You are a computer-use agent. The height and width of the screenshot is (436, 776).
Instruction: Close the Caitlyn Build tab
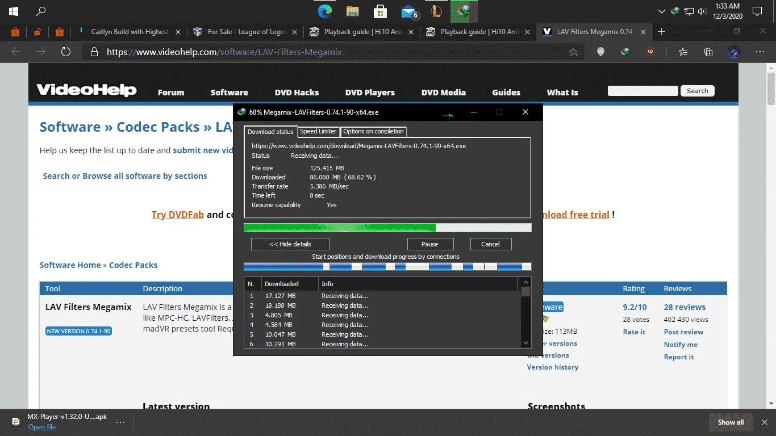click(x=178, y=32)
